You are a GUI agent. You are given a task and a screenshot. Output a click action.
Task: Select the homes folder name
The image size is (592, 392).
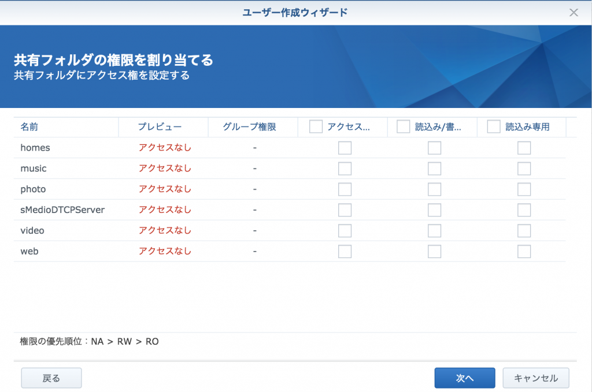pyautogui.click(x=35, y=148)
